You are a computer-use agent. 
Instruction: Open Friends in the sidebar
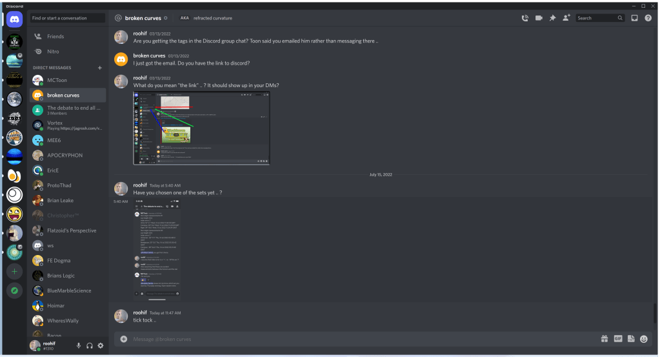click(x=68, y=37)
